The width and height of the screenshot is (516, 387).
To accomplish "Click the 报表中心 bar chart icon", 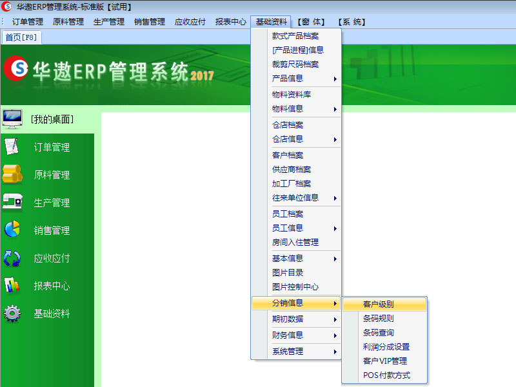I will tap(12, 285).
